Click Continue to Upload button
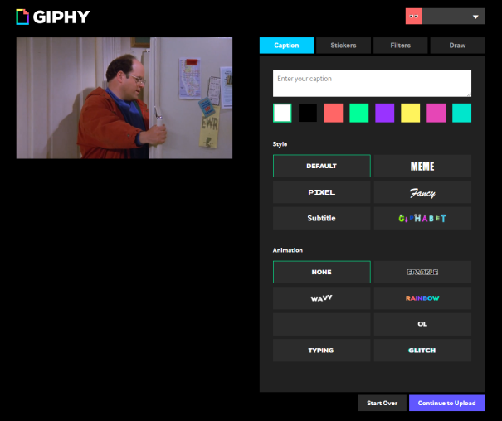The width and height of the screenshot is (502, 421). click(447, 403)
